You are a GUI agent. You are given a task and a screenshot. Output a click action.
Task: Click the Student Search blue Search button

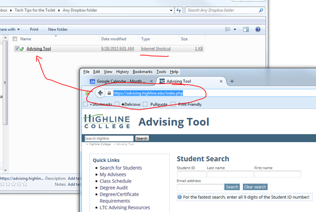click(232, 187)
